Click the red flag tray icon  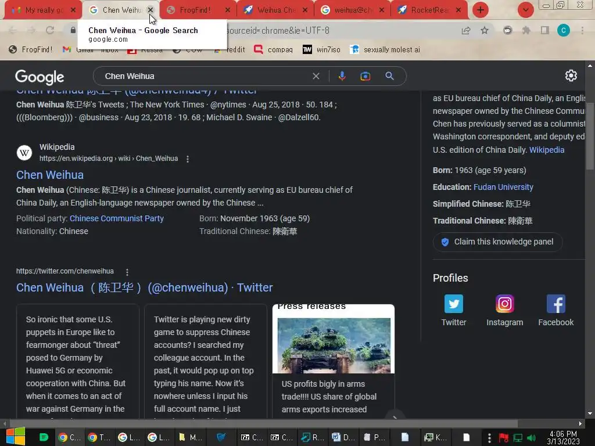point(504,438)
